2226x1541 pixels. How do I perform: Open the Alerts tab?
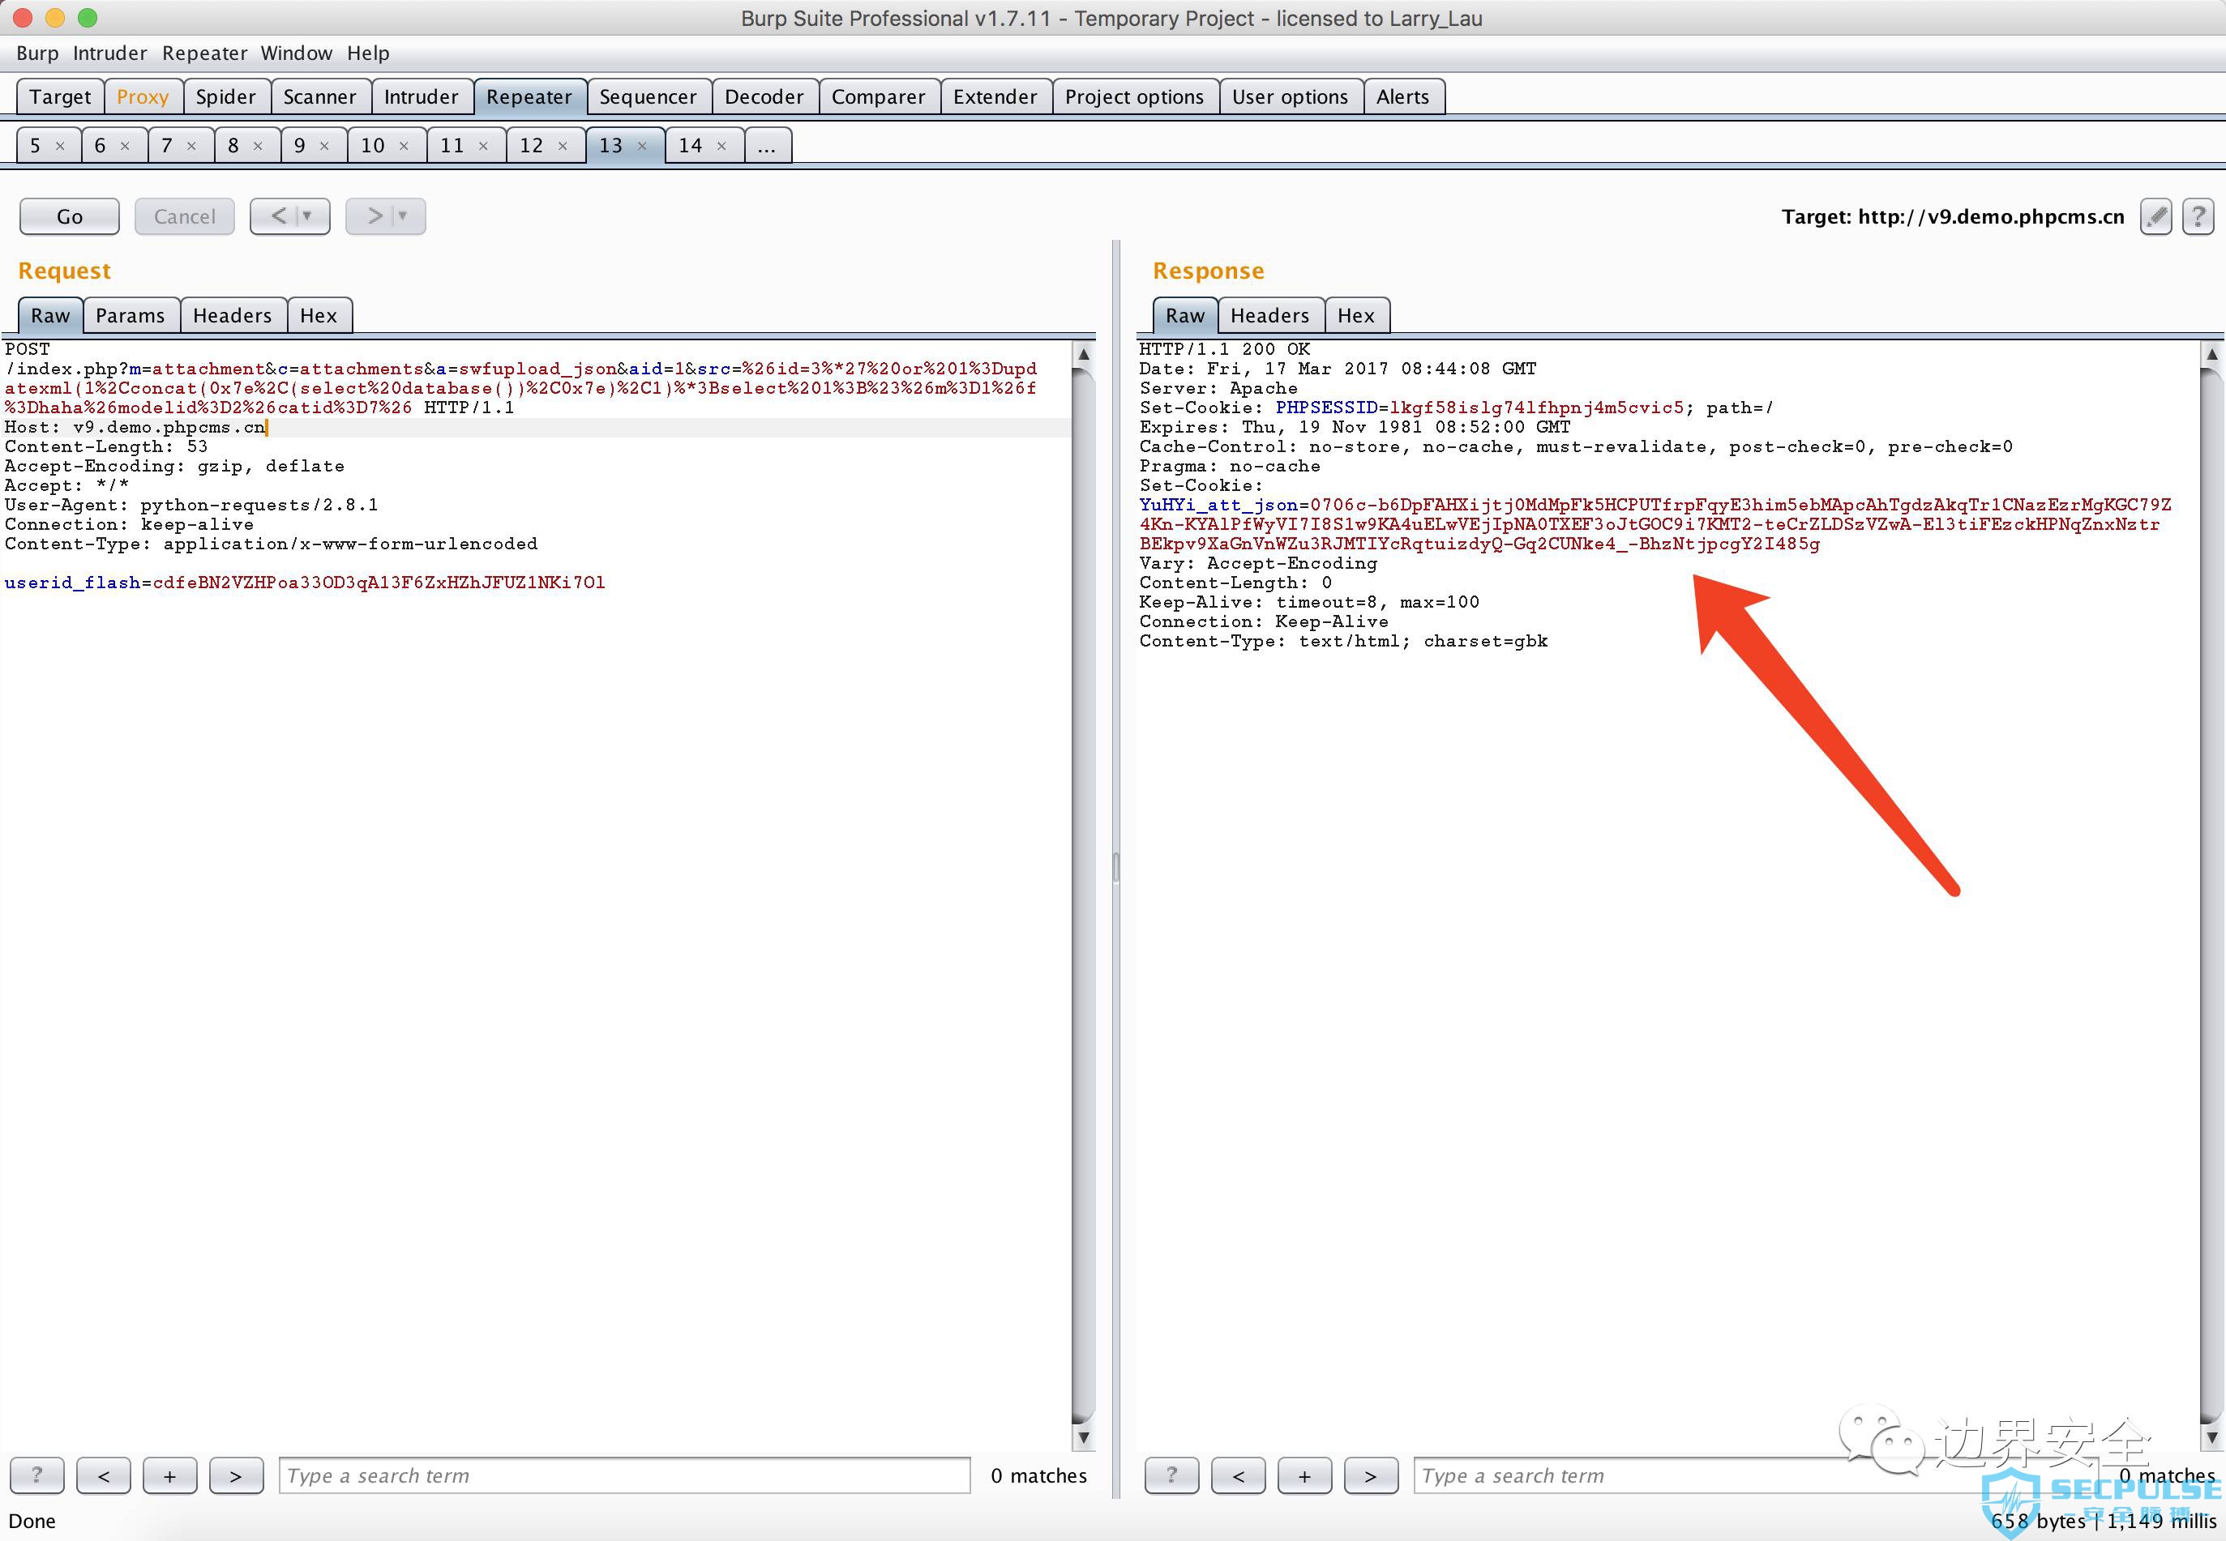(1403, 96)
